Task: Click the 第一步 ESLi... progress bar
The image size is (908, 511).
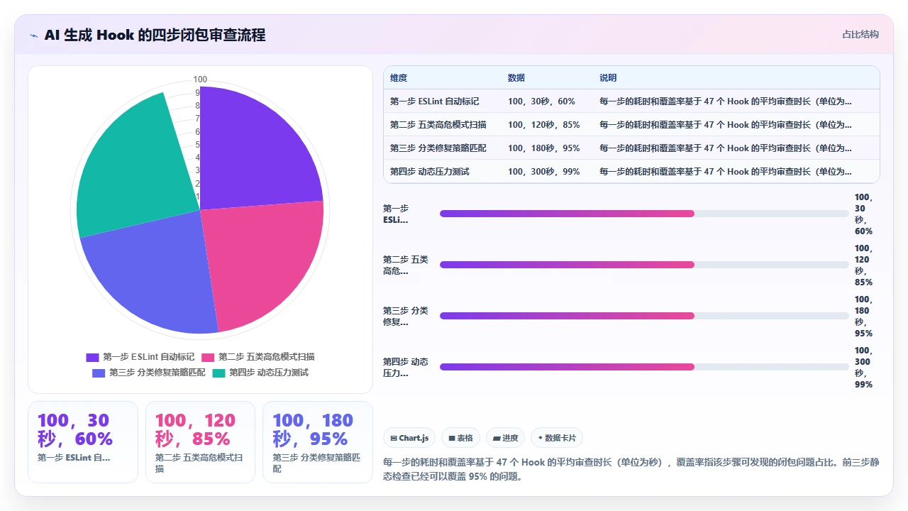Action: point(644,214)
